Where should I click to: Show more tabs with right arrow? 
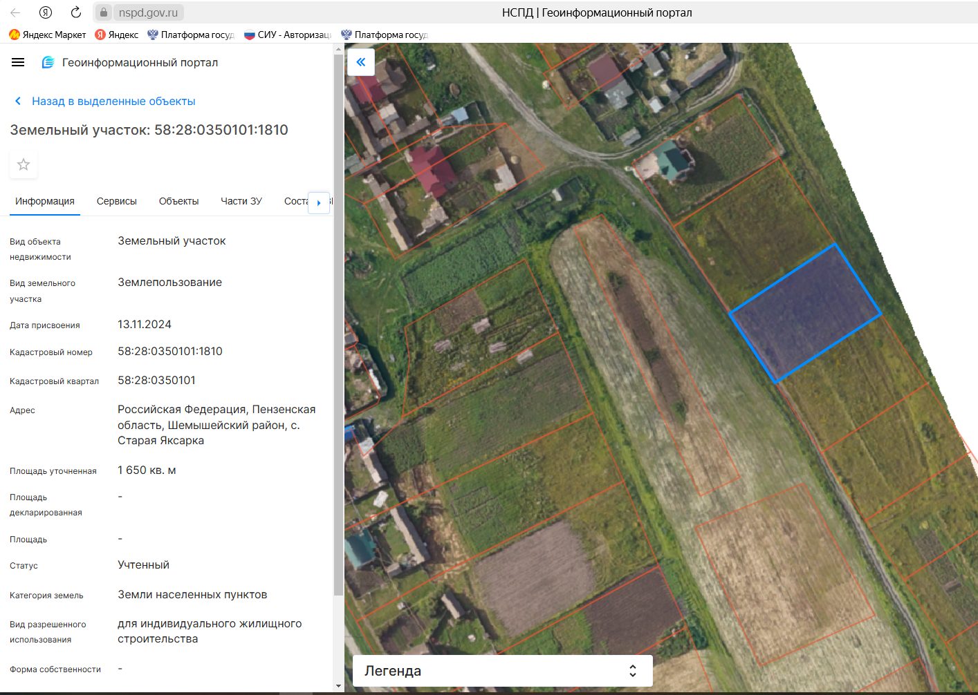click(x=319, y=202)
